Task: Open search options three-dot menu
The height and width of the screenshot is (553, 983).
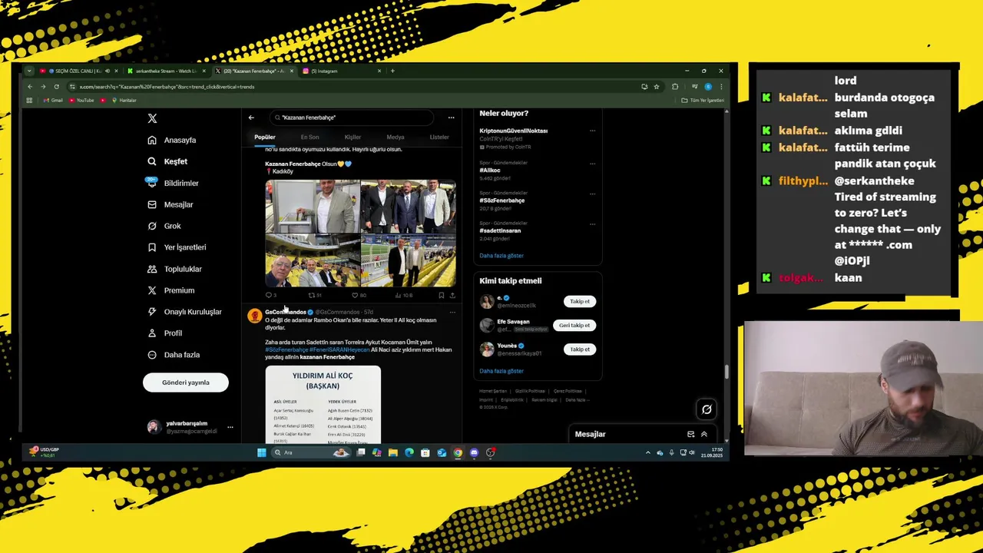Action: pos(451,118)
